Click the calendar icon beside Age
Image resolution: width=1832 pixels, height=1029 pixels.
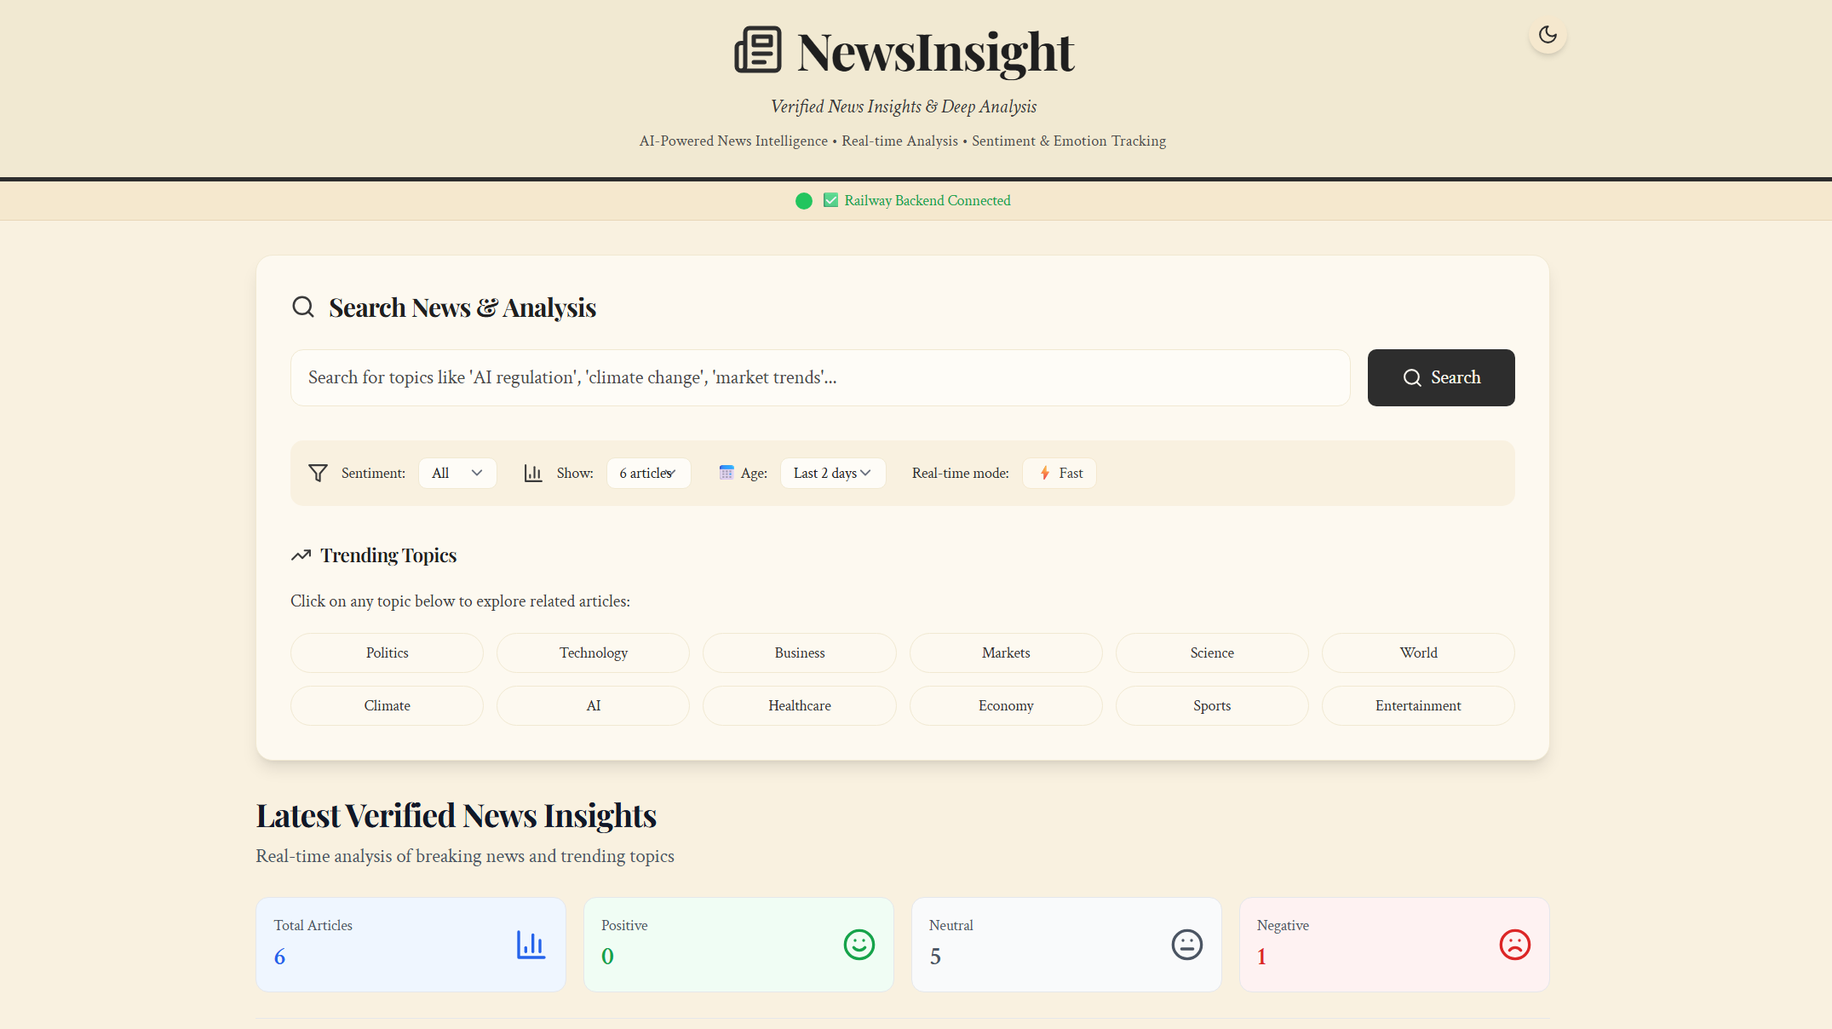tap(726, 473)
